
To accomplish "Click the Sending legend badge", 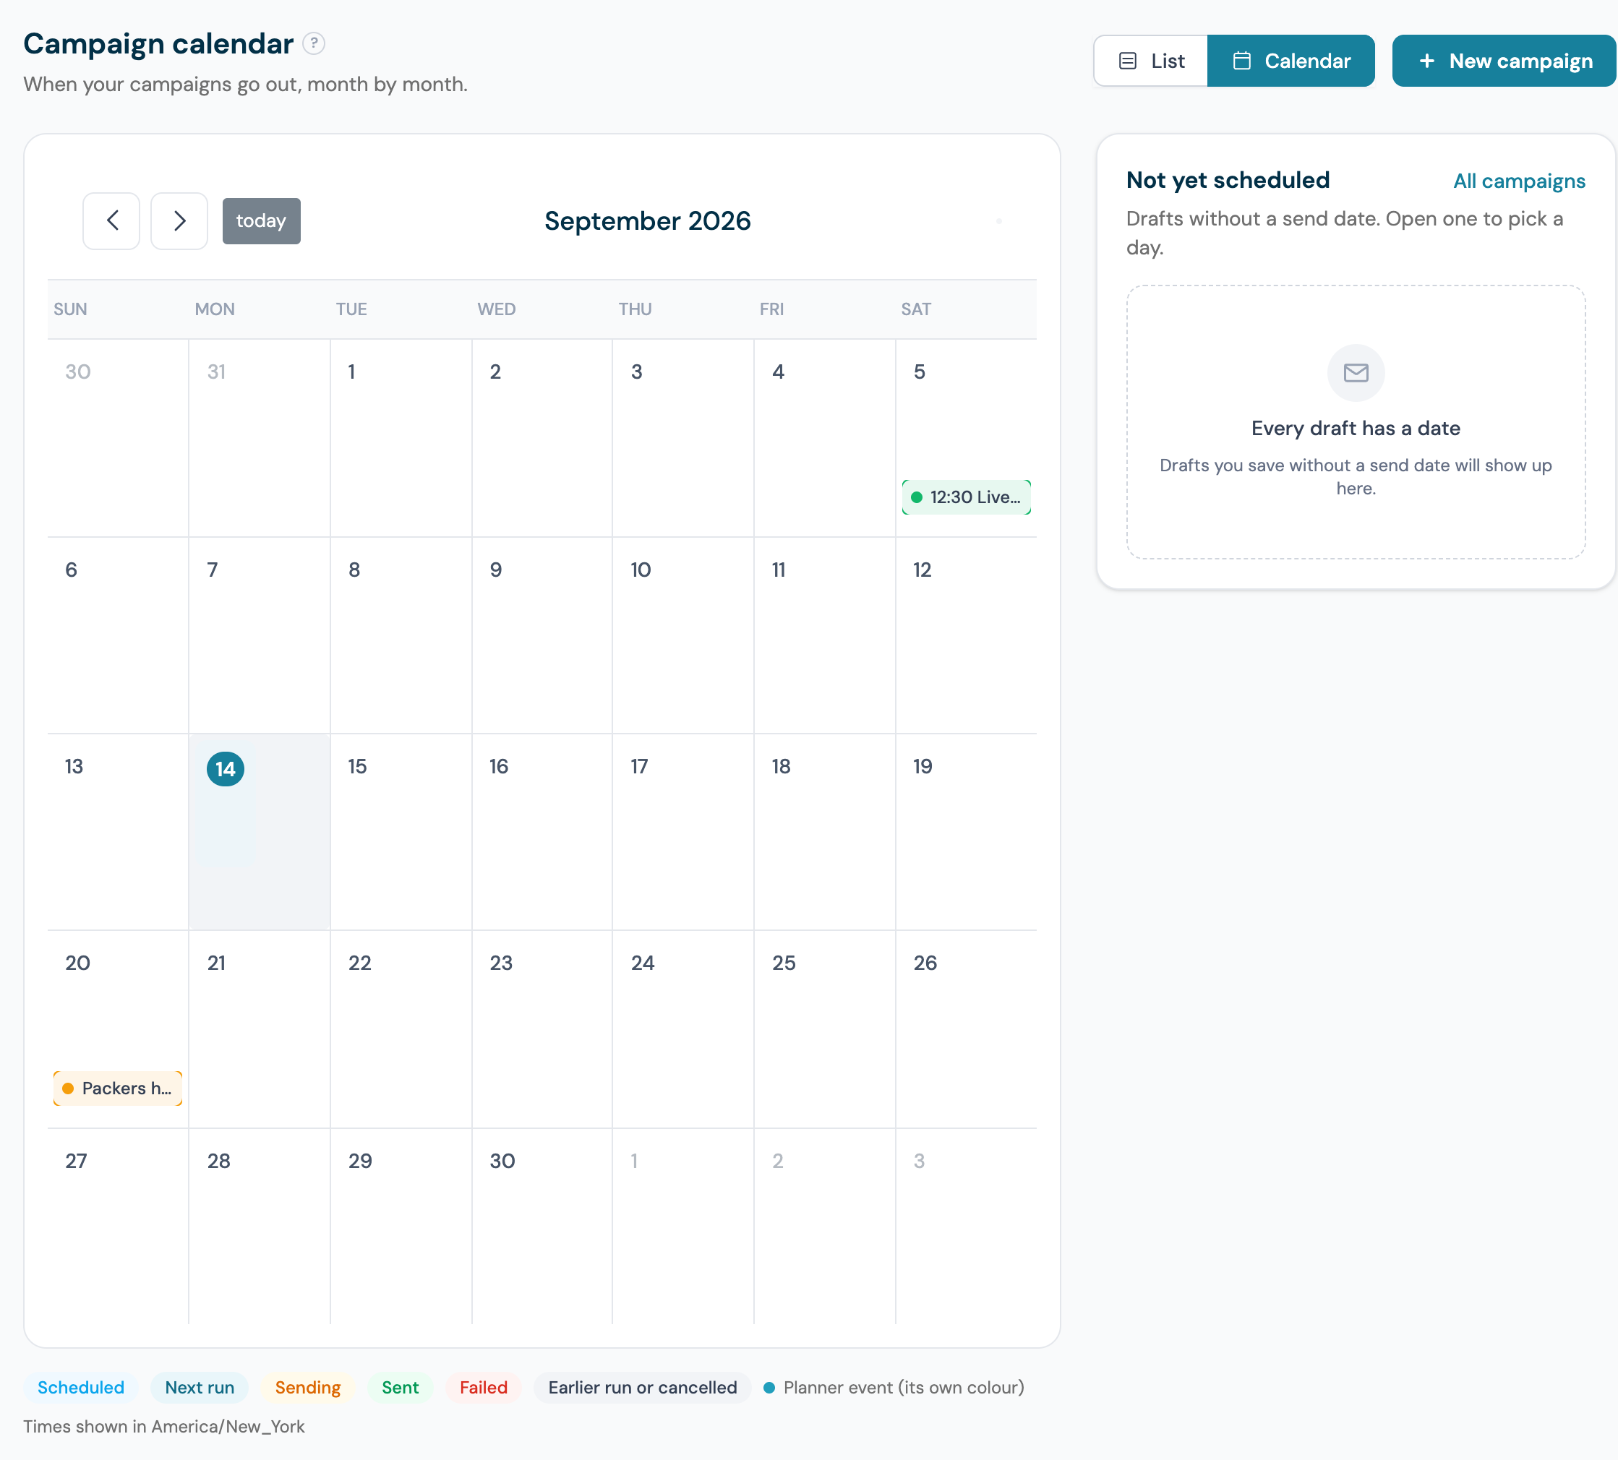I will [308, 1388].
